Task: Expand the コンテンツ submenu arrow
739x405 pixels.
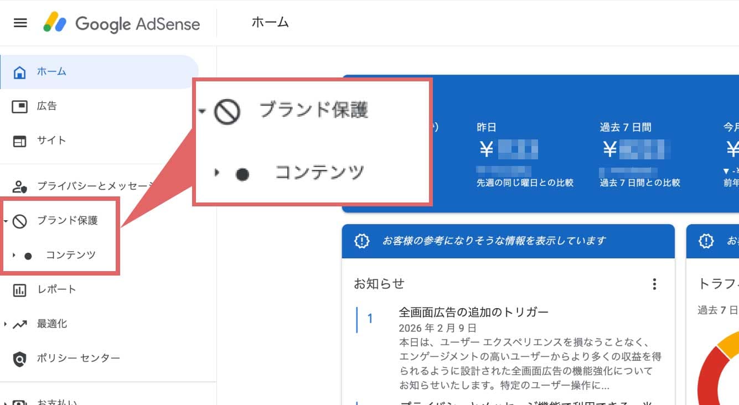Action: [14, 256]
